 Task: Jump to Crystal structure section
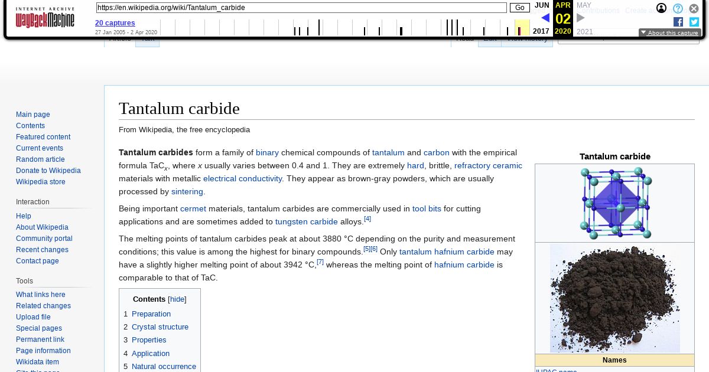(160, 327)
